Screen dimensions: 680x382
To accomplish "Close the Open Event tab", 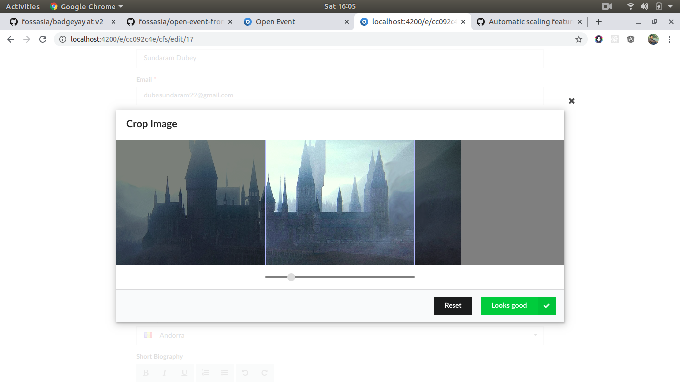I will (x=347, y=22).
